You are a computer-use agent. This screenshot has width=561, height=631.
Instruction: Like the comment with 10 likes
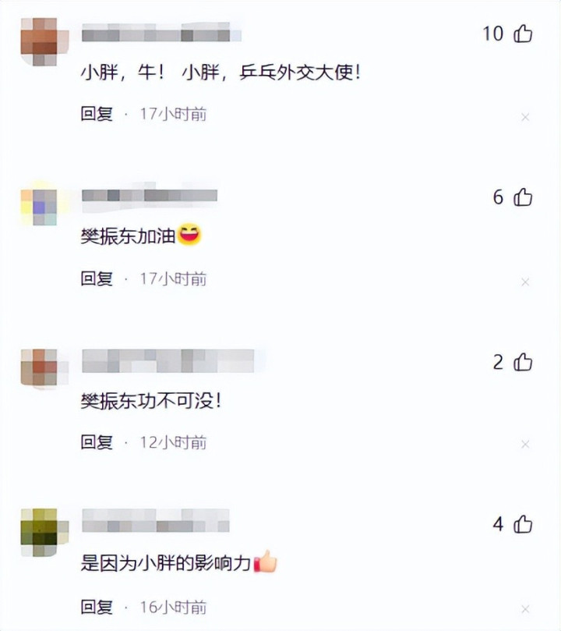[x=523, y=33]
